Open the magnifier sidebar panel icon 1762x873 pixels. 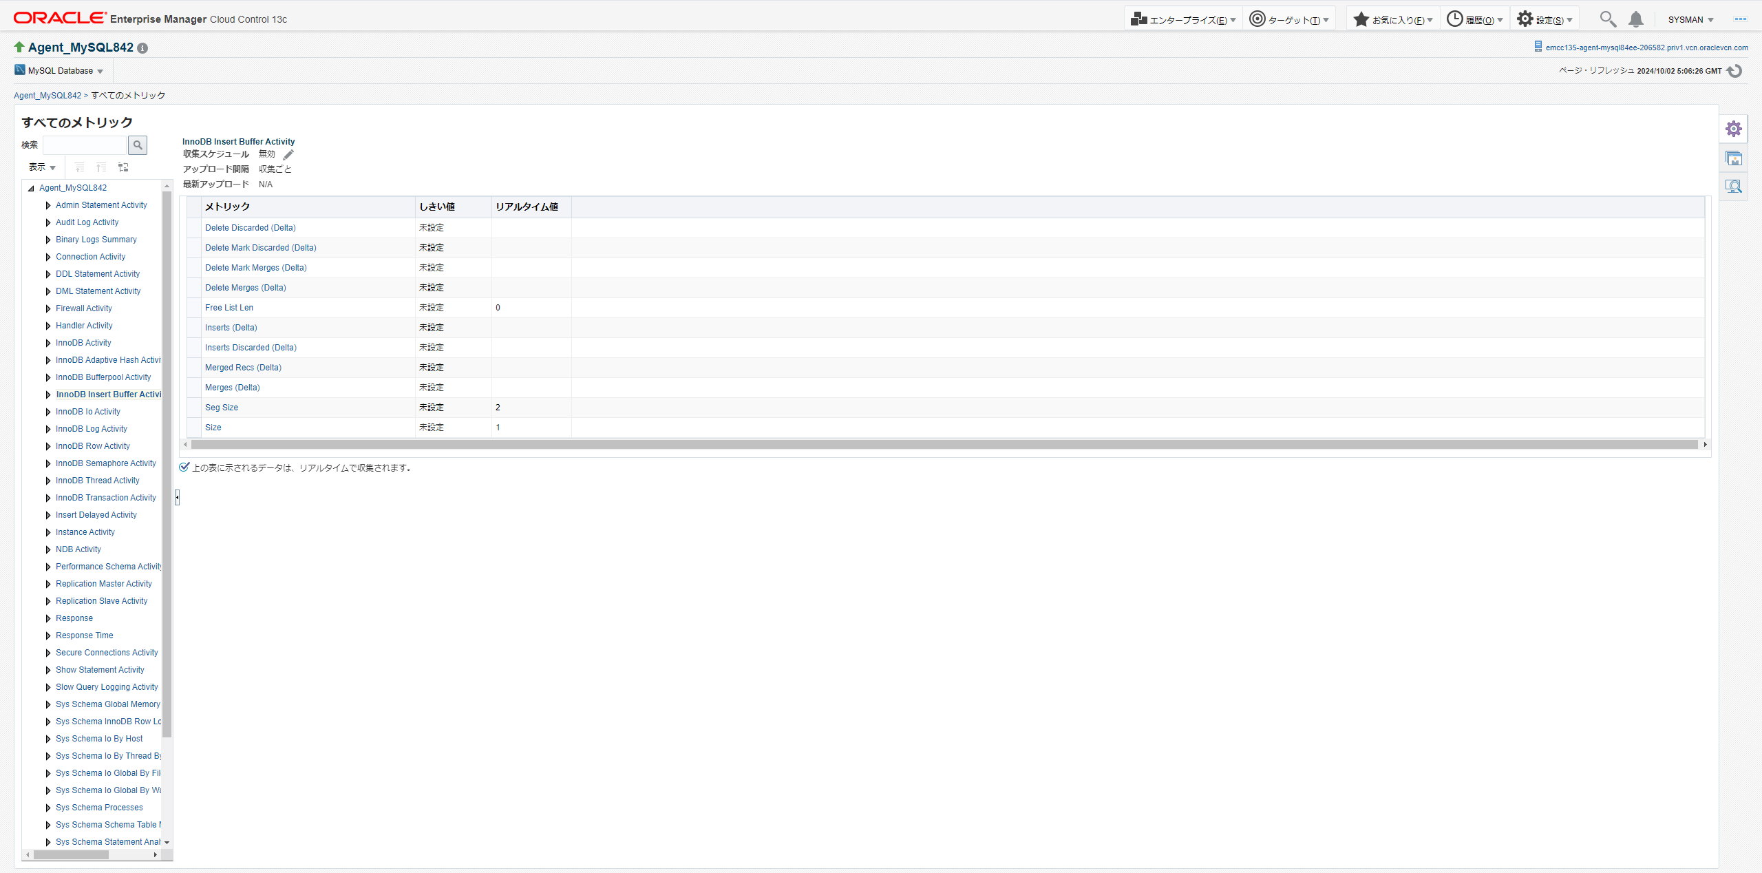pyautogui.click(x=1734, y=186)
